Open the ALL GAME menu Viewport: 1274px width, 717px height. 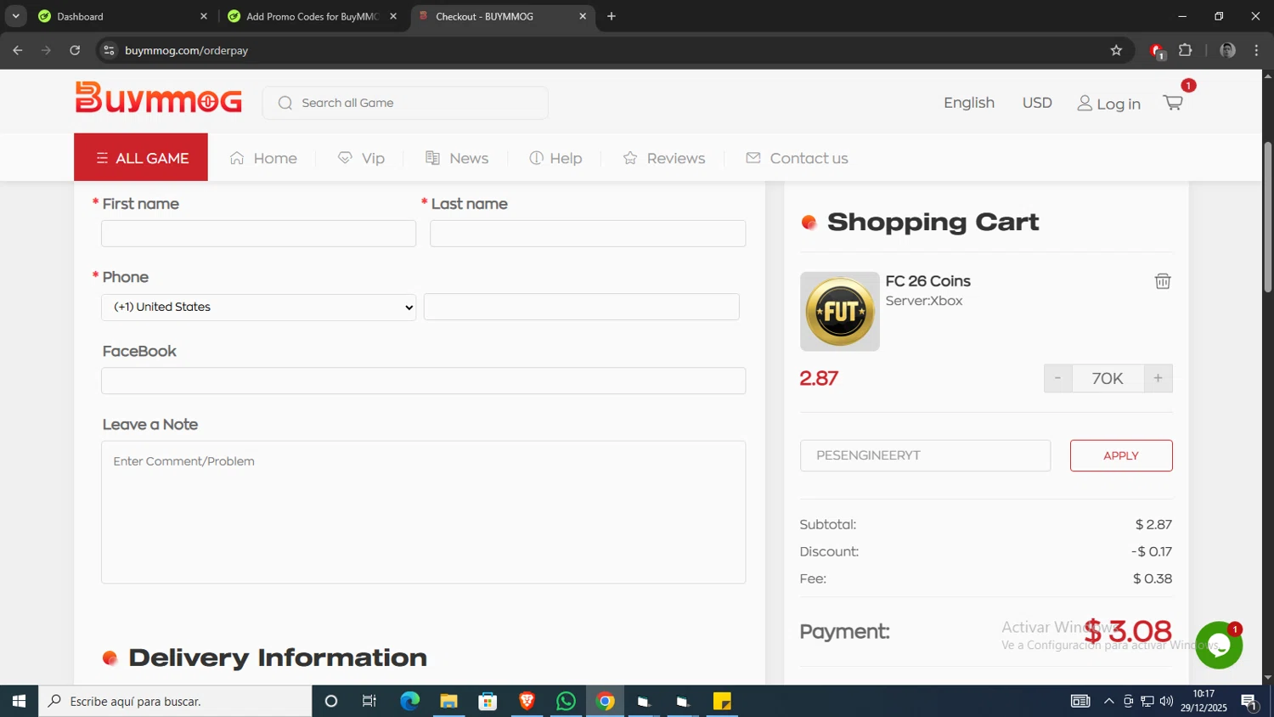(x=141, y=157)
